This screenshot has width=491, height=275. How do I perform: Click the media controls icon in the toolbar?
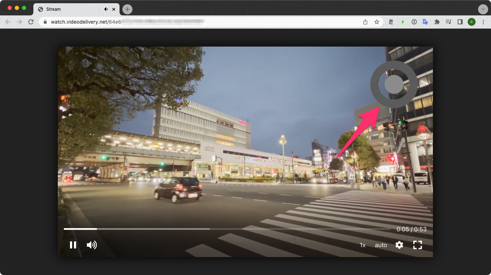click(x=448, y=22)
